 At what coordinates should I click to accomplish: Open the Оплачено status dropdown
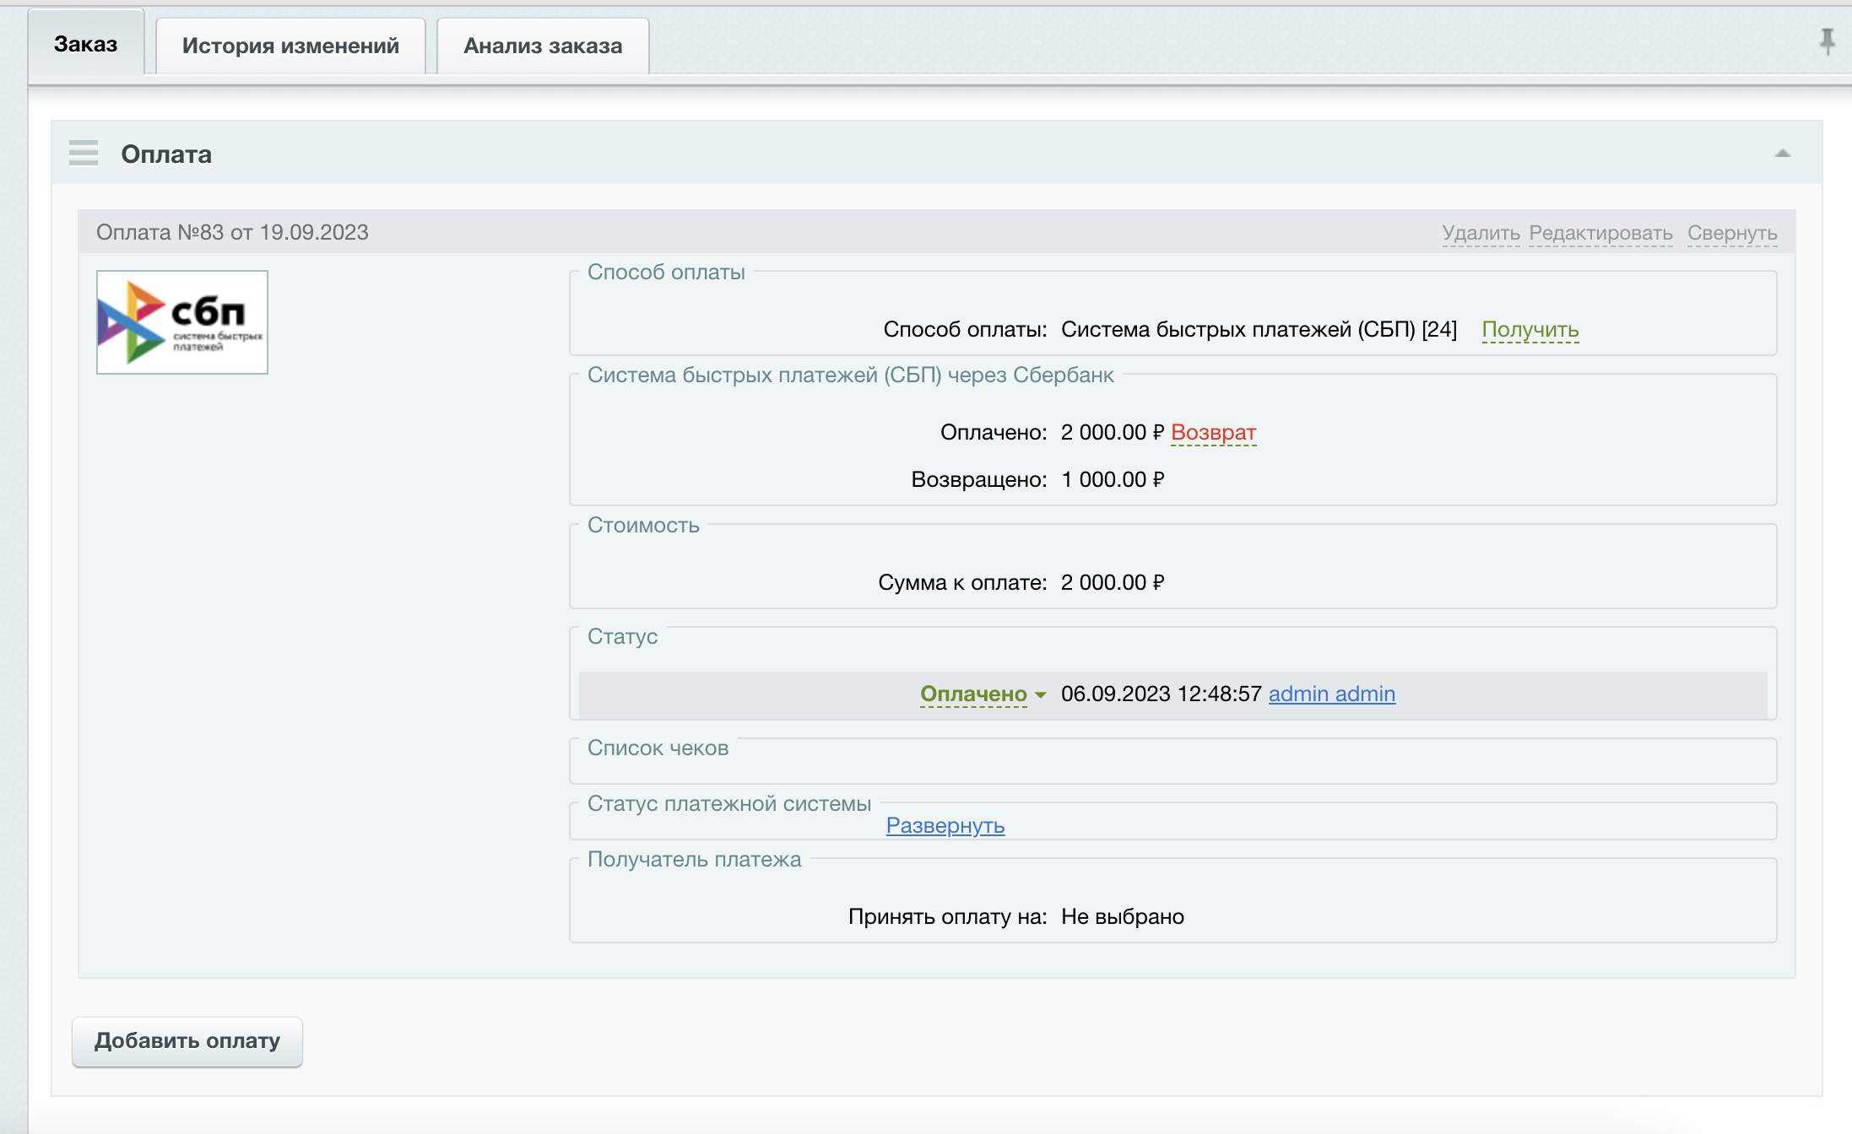click(x=983, y=694)
